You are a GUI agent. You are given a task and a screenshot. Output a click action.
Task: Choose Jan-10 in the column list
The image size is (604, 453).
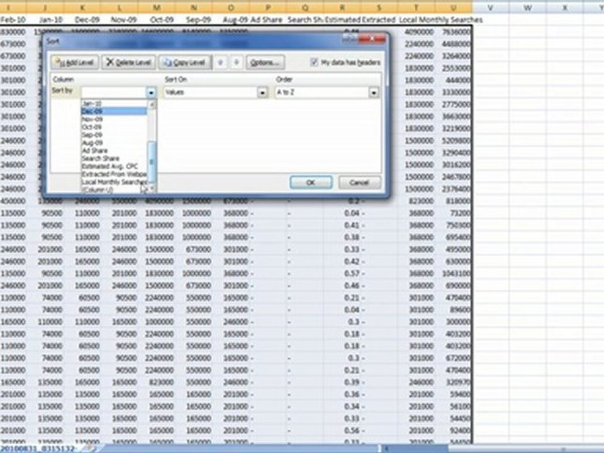114,104
